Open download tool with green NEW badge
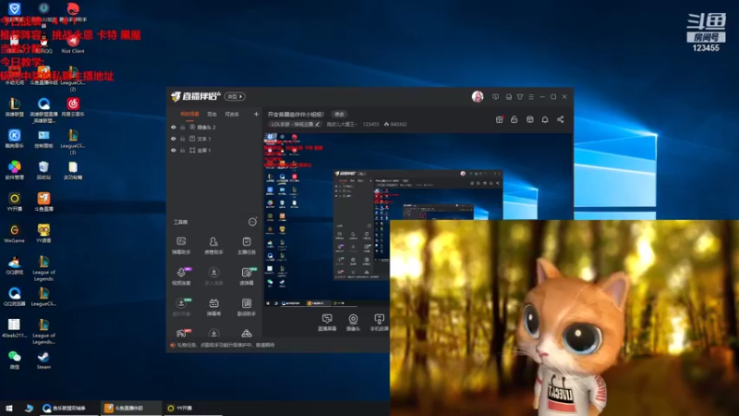This screenshot has height=416, width=739. tap(181, 307)
